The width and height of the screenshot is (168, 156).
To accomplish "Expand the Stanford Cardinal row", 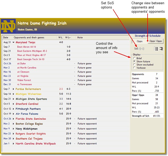I will (14, 104).
